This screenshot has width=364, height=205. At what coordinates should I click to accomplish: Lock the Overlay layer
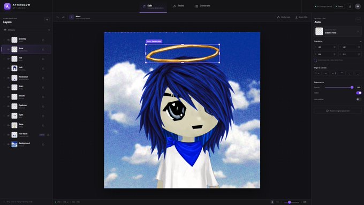43,40
